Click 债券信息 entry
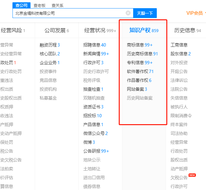The height and width of the screenshot is (190, 206). coord(92,186)
